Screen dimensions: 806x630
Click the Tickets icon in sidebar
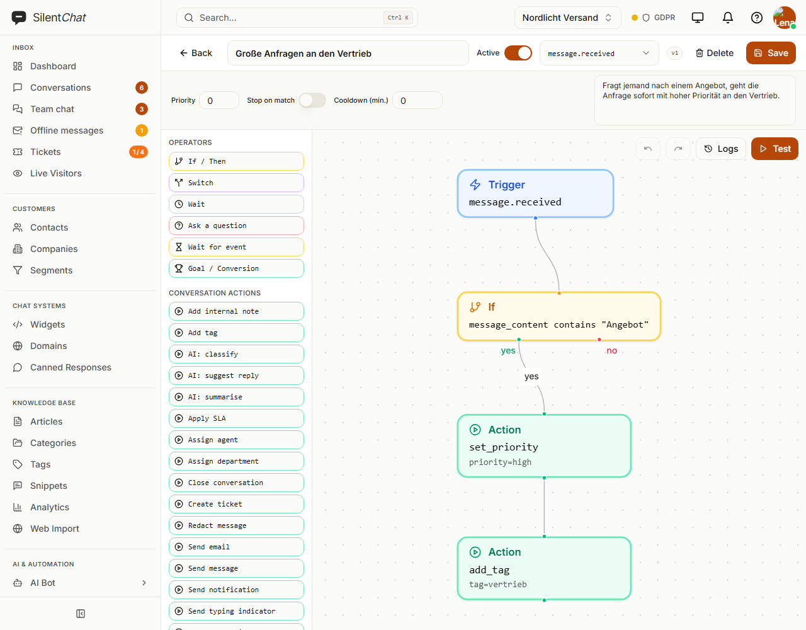pyautogui.click(x=18, y=152)
